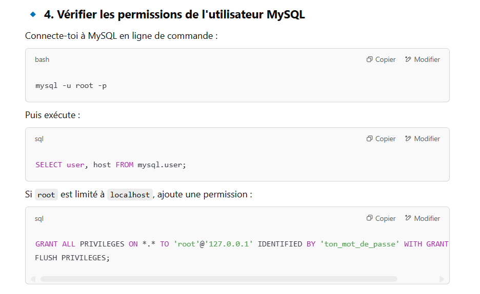Click the 'ton_mot_de_passe' string in GRANT line
The width and height of the screenshot is (480, 294).
(x=359, y=244)
